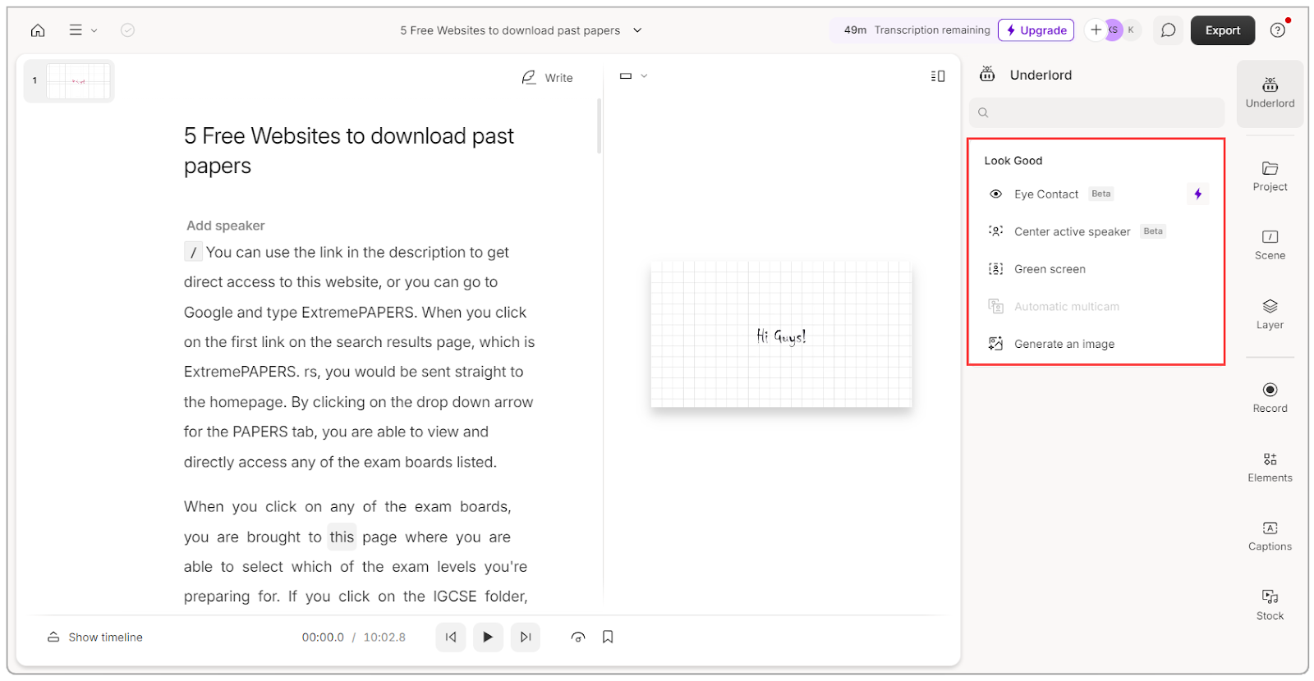Viewport: 1314px width, 681px height.
Task: Open the Record sidebar tool
Action: pyautogui.click(x=1270, y=398)
